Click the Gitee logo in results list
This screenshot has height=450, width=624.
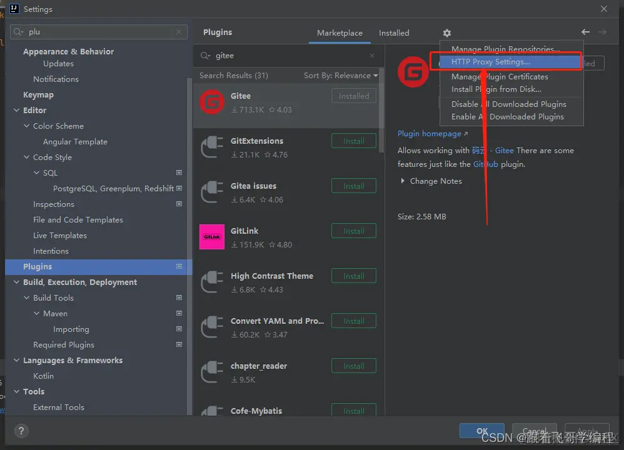212,102
